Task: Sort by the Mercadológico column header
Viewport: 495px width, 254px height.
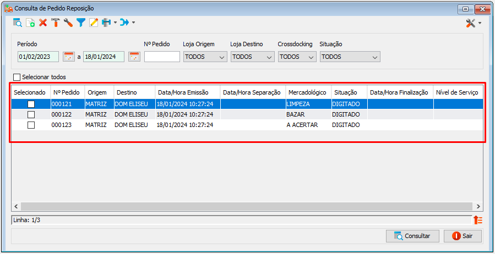Action: point(307,92)
